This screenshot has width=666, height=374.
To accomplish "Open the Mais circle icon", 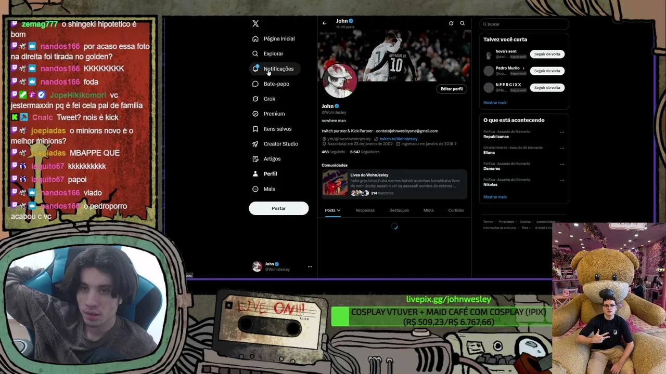I will (255, 189).
